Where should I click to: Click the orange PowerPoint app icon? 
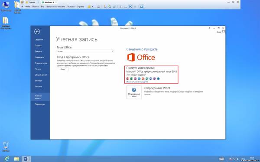(143, 79)
